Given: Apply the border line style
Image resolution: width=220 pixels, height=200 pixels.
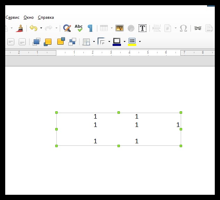Looking at the screenshot, I should [x=101, y=41].
